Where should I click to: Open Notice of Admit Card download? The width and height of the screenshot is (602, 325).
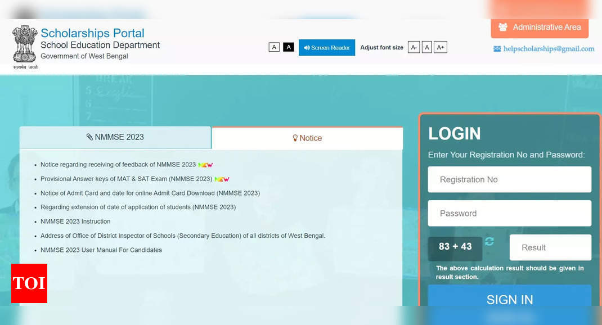[x=150, y=193]
